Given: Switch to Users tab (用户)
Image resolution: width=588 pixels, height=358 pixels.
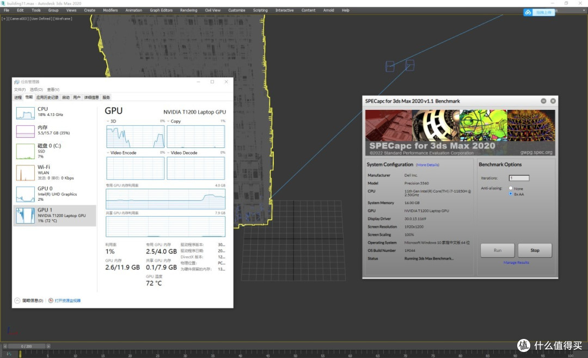Looking at the screenshot, I should point(77,97).
